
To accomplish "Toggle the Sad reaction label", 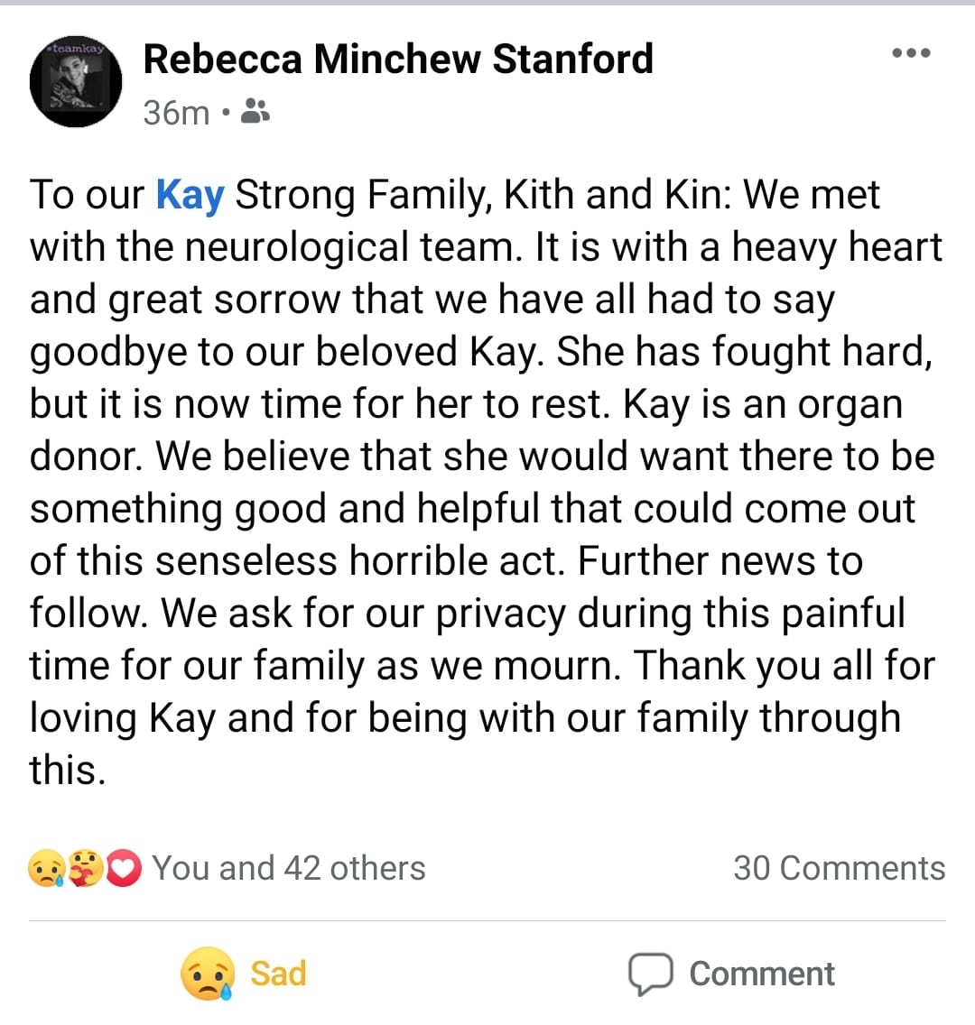I will tap(278, 974).
